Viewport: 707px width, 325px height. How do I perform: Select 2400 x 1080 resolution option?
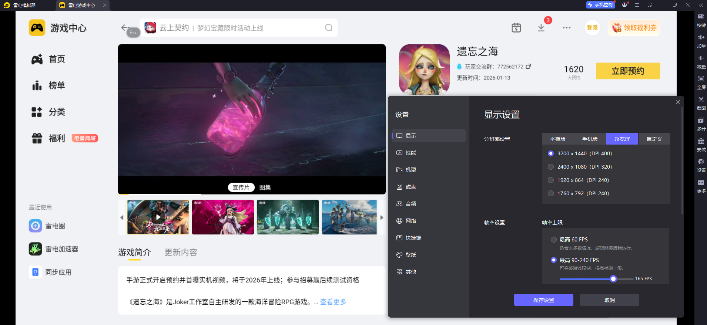pos(551,167)
